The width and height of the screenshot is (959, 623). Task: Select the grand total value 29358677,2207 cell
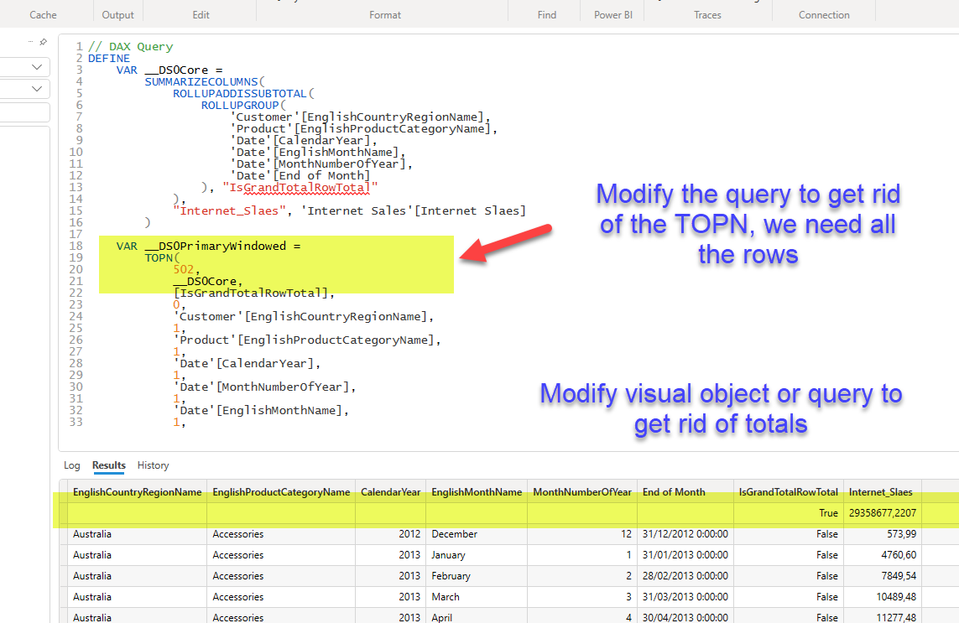883,512
